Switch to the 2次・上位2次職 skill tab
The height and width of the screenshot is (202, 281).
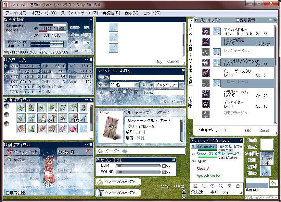point(190,69)
